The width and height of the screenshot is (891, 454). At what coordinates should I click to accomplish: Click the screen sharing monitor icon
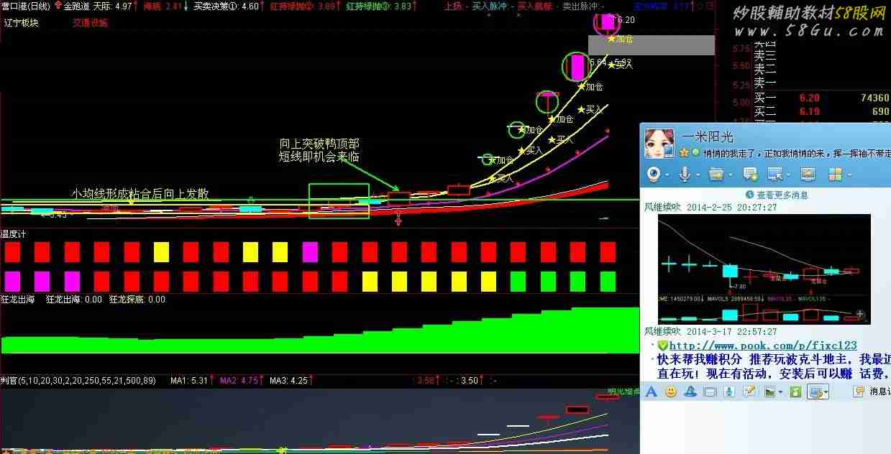pos(808,174)
